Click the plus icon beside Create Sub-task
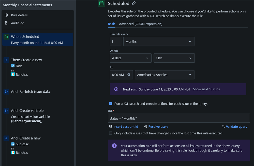This screenshot has width=254, height=166. (x=6, y=138)
